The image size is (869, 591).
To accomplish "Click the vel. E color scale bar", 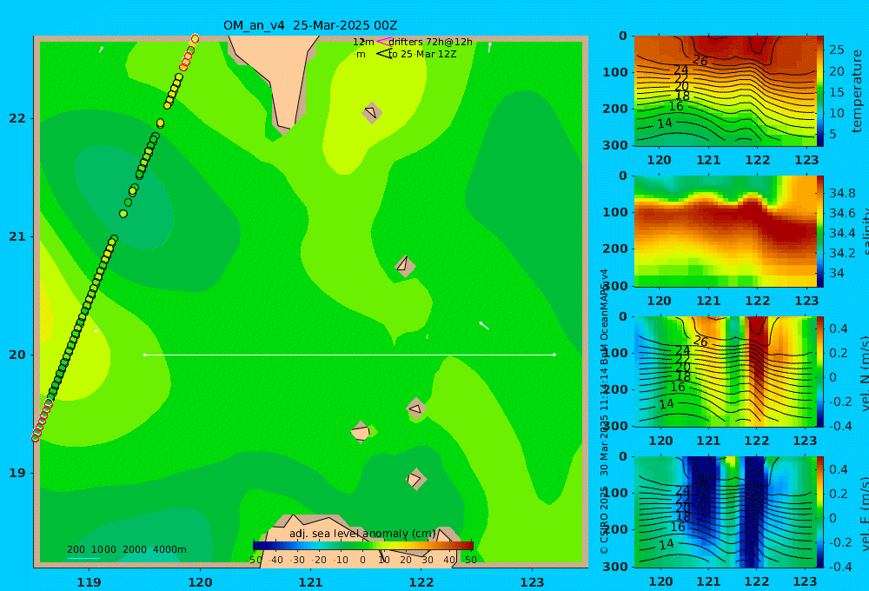I will [820, 512].
